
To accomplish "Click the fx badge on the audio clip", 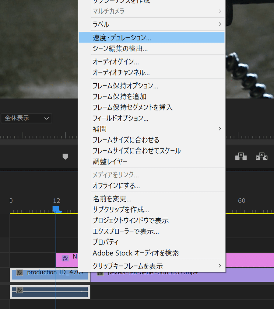I will point(19,290).
